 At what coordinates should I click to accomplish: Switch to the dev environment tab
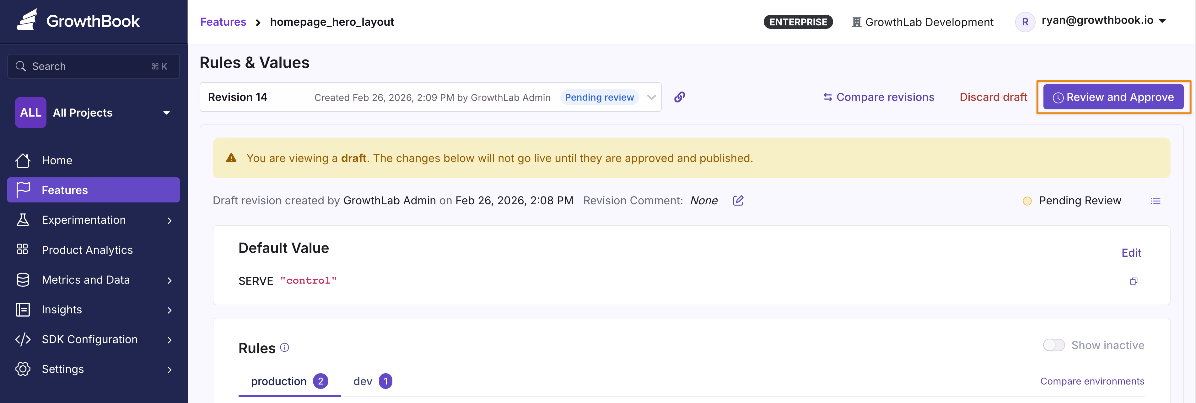[x=363, y=381]
